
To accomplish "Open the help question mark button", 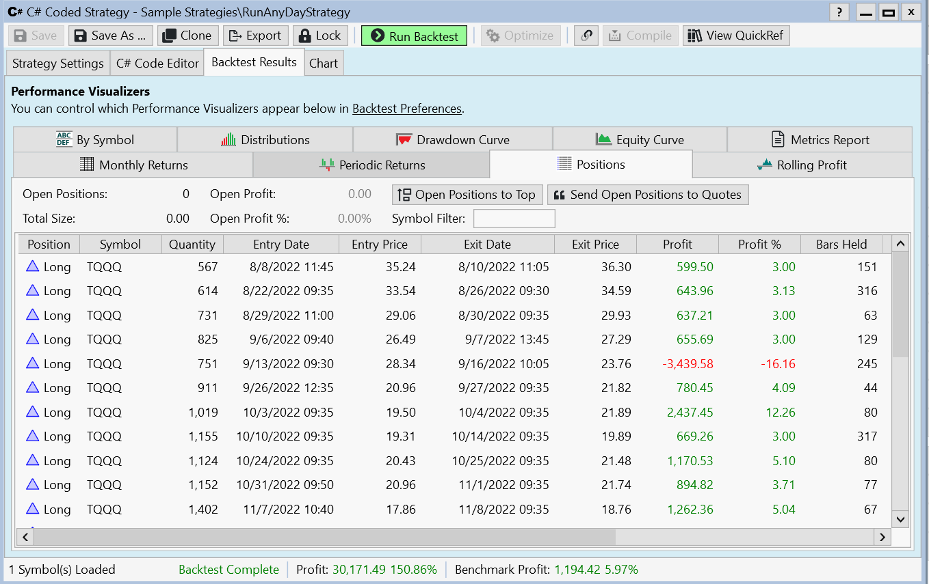I will click(839, 12).
